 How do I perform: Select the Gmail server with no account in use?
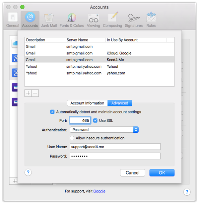pyautogui.click(x=99, y=46)
